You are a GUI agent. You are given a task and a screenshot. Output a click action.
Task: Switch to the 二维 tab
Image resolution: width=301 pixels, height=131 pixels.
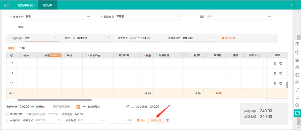point(22,48)
